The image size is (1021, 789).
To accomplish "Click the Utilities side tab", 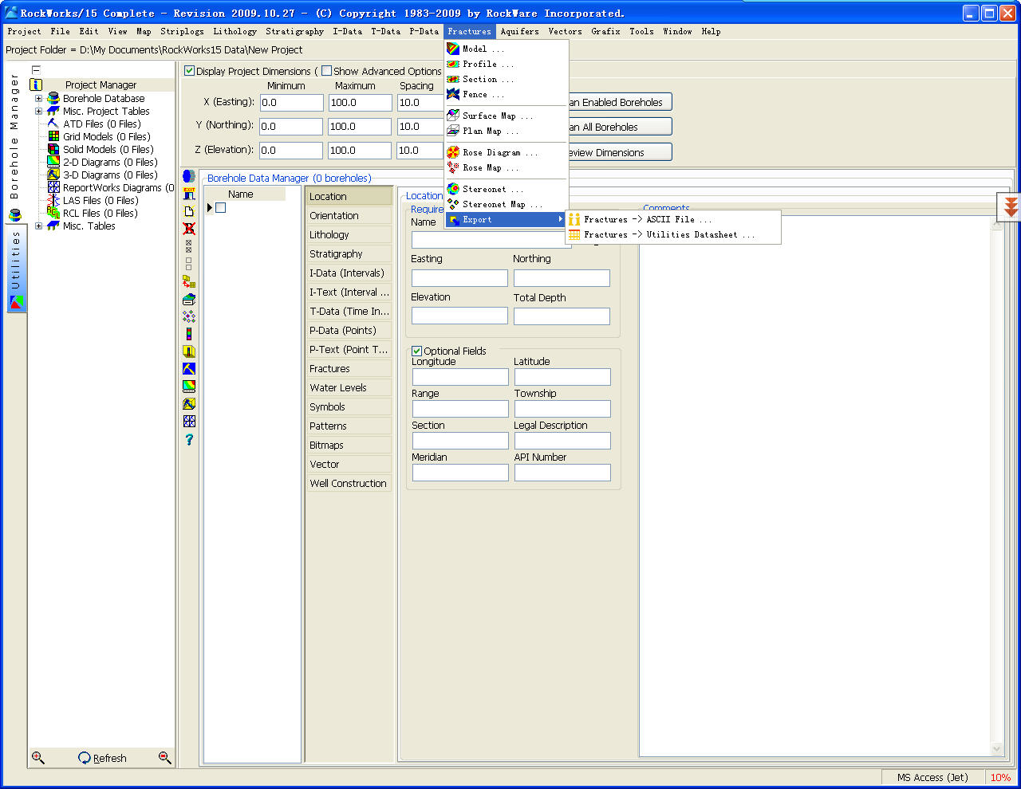I will pos(16,269).
